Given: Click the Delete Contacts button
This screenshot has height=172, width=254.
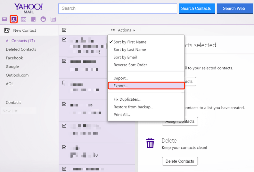Looking at the screenshot, I should tap(180, 161).
